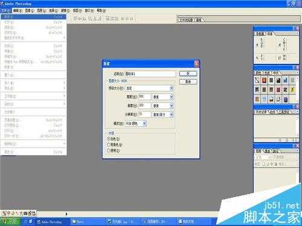Open the 宽度 width unit dropdown

pos(172,97)
